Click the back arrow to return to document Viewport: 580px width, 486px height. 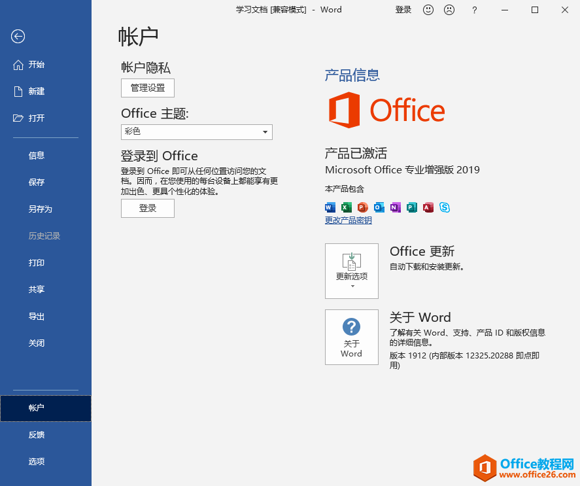tap(18, 36)
